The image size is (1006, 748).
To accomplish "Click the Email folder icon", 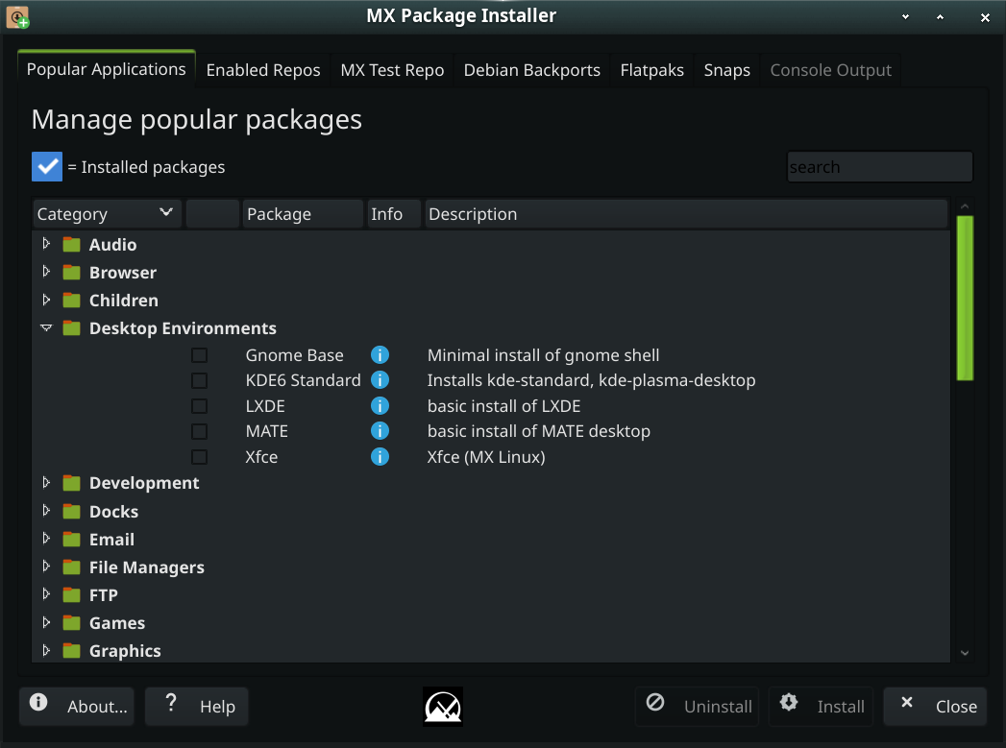I will (x=72, y=539).
